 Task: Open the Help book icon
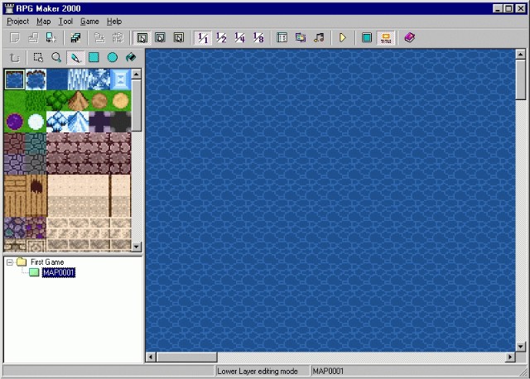coord(410,37)
